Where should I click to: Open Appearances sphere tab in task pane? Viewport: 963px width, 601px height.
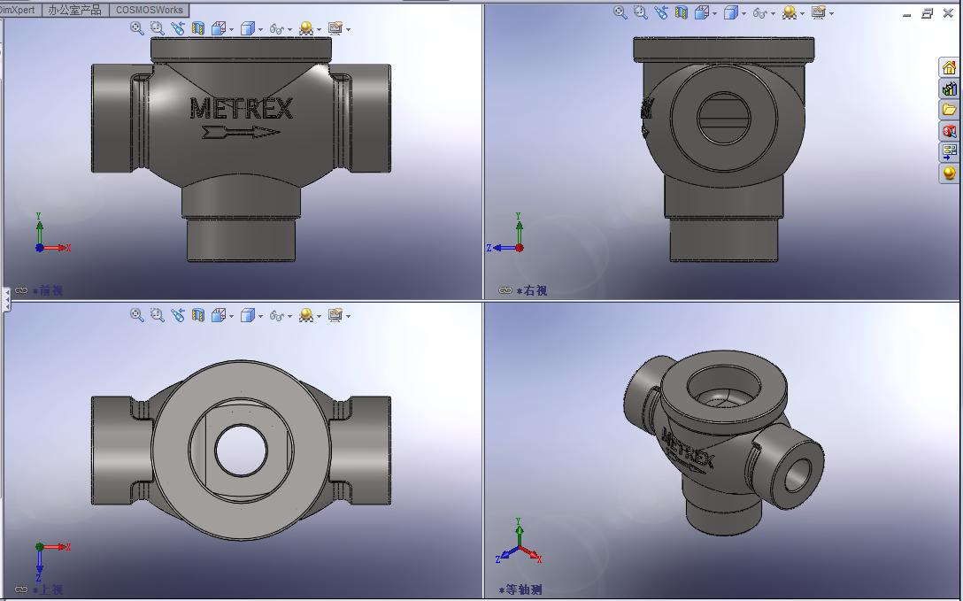coord(949,173)
